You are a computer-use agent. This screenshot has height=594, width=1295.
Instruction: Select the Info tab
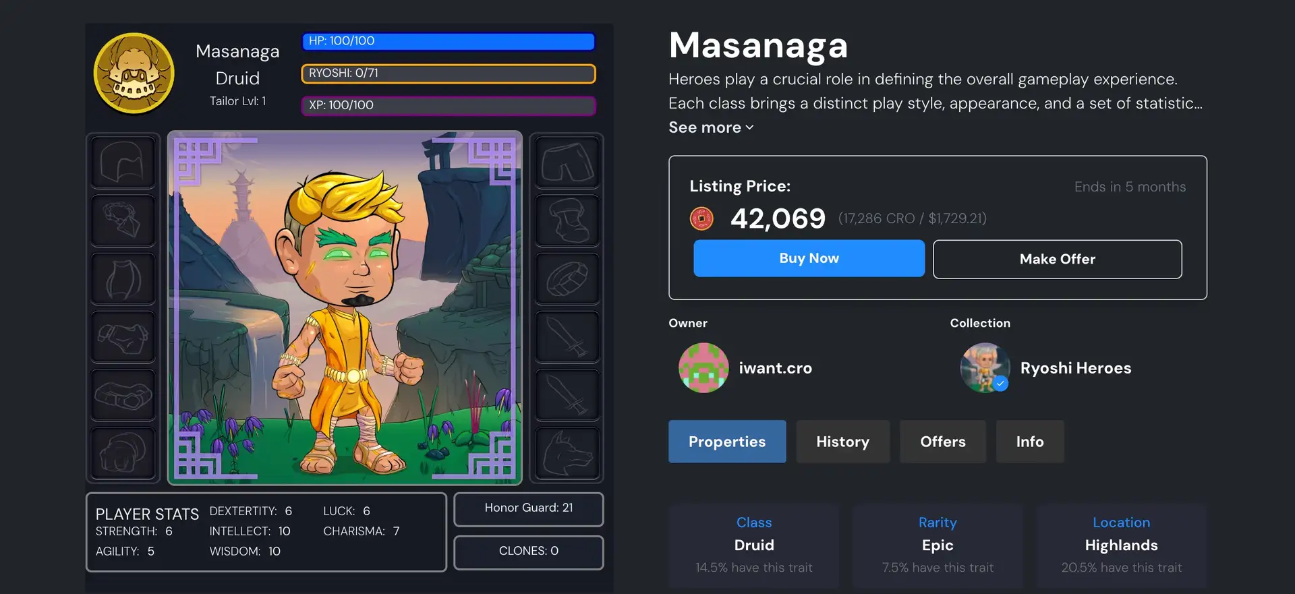point(1030,442)
